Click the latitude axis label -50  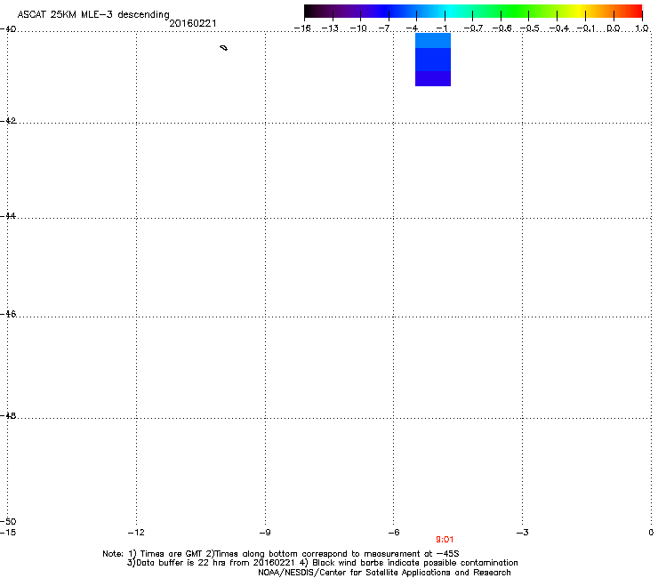(8, 521)
